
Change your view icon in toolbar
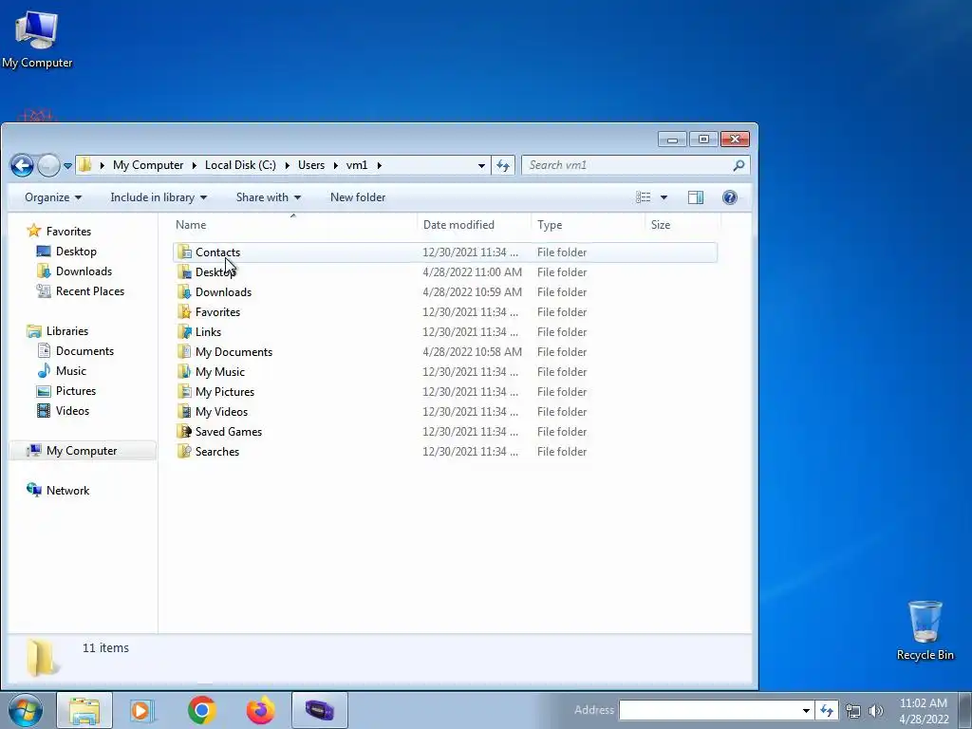click(x=644, y=197)
